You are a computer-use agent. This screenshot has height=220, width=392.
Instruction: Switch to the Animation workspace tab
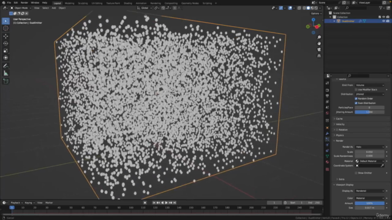coord(141,3)
